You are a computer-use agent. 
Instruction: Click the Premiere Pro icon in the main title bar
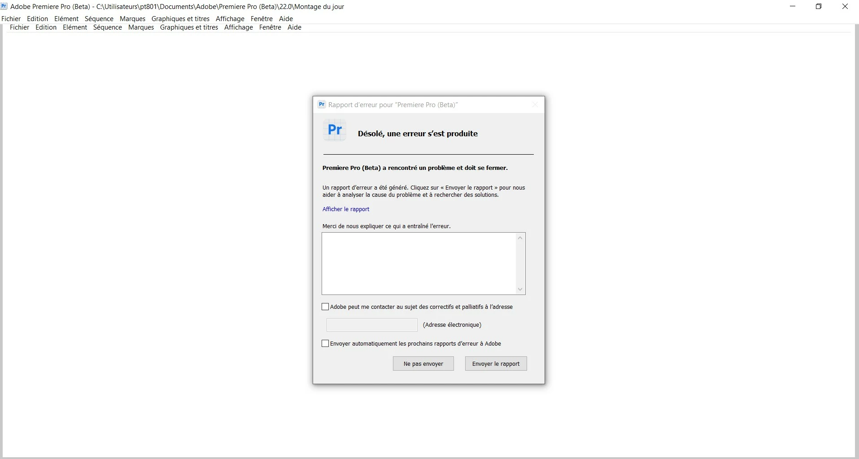(4, 6)
